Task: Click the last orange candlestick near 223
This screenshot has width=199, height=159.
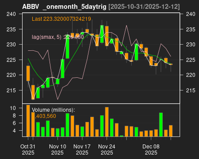Action: 171,64
